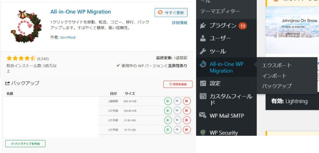
Task: Restore the 57.83 MB backup
Action: tap(177, 120)
